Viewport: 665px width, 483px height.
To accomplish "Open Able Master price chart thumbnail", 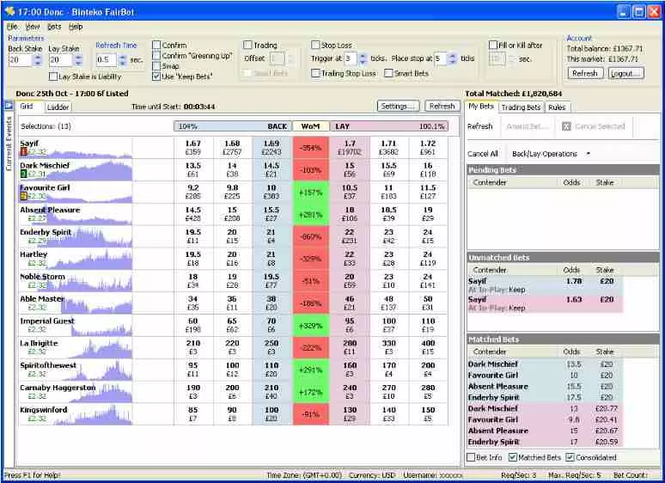I will [x=97, y=305].
